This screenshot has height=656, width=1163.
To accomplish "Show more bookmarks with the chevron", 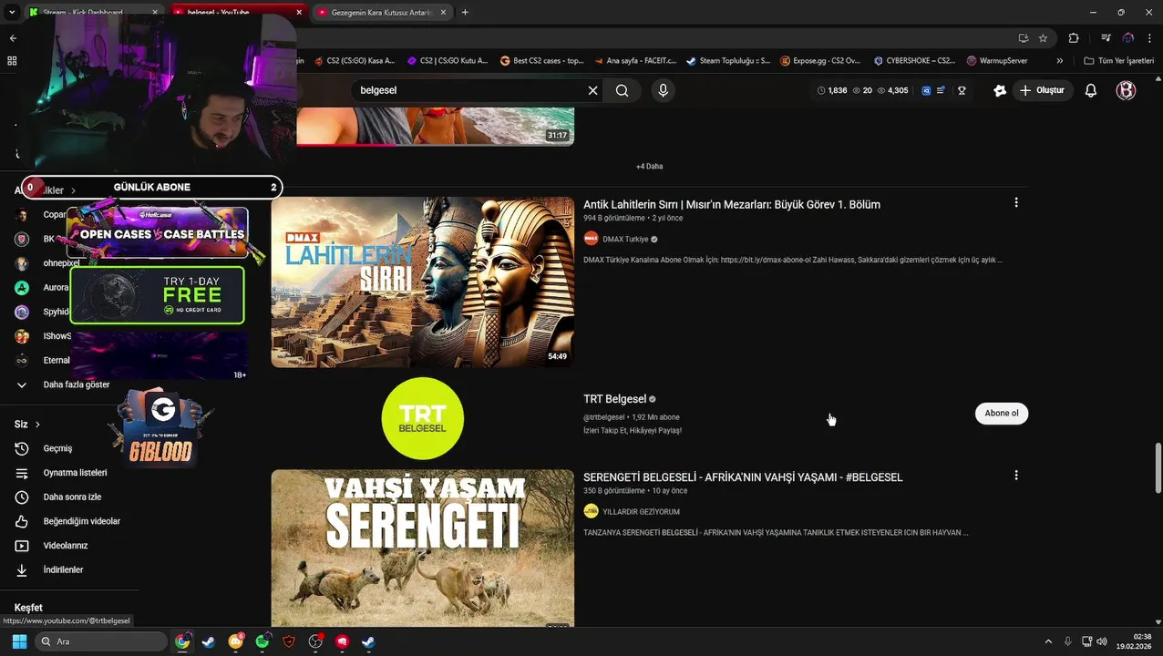I will click(x=1059, y=61).
